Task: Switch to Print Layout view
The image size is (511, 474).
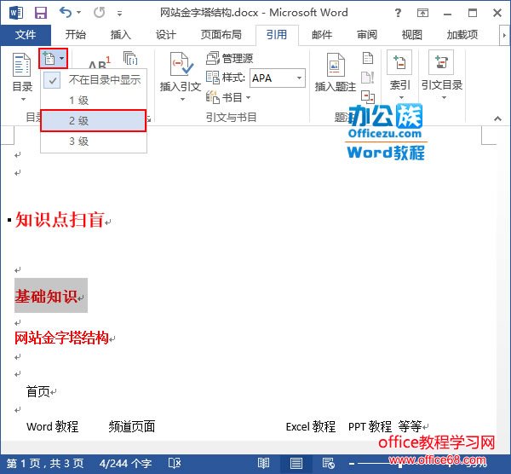Action: 296,463
